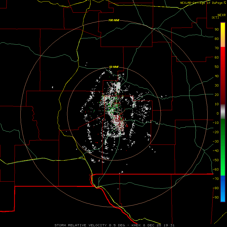This screenshot has width=227, height=227.
Task: Click the 50 value on the color scale
Action: pos(217,67)
